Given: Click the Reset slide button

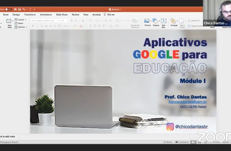Looking at the screenshot, I should coord(19,23).
